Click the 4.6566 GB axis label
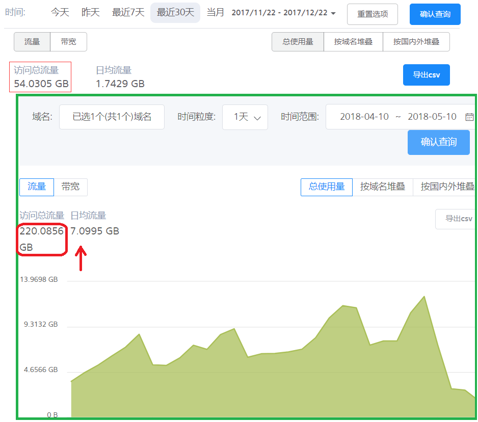This screenshot has width=478, height=422. coord(41,370)
